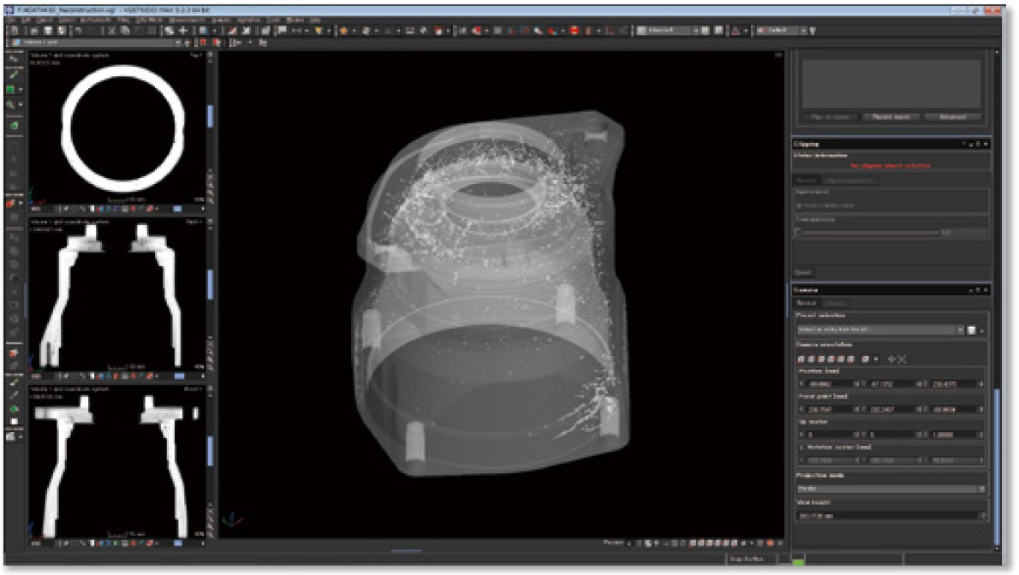Open the Camera preset selection dropdown

click(880, 330)
